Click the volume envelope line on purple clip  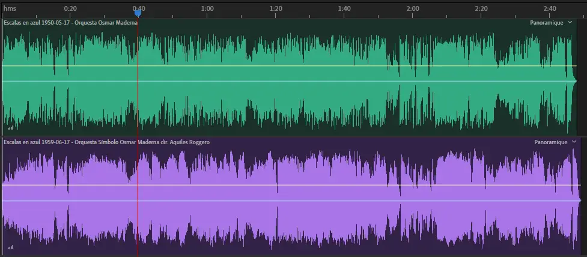[x=291, y=185]
